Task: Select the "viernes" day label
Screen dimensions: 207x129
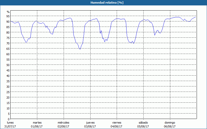Action: 117,123
